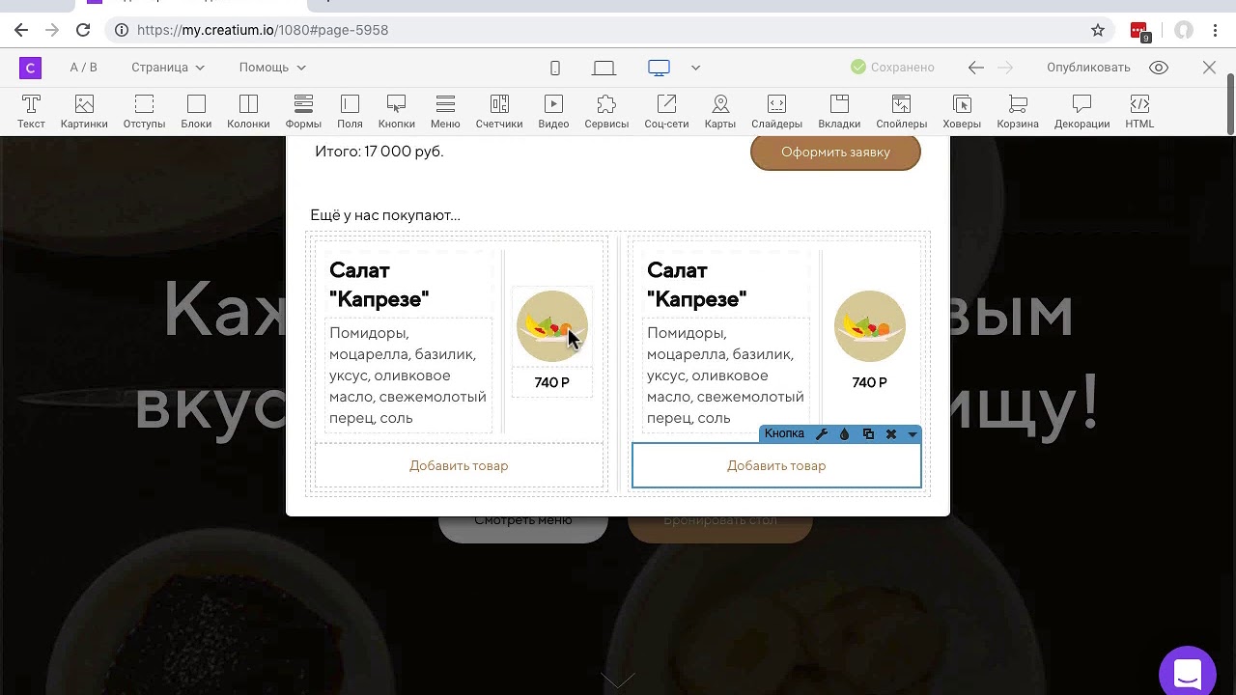1236x695 pixels.
Task: Click Итого: 17 000 руб. text
Action: point(379,152)
